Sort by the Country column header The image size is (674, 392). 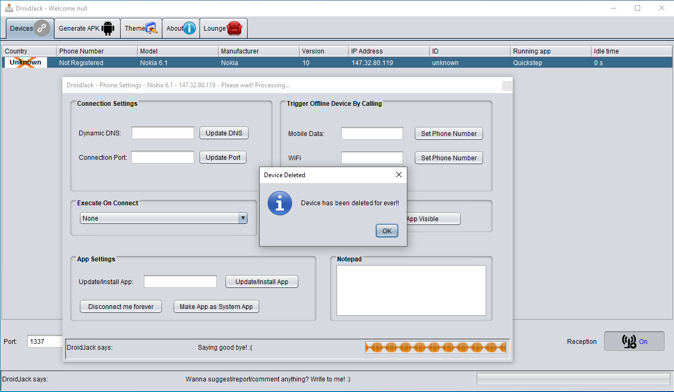click(x=29, y=51)
